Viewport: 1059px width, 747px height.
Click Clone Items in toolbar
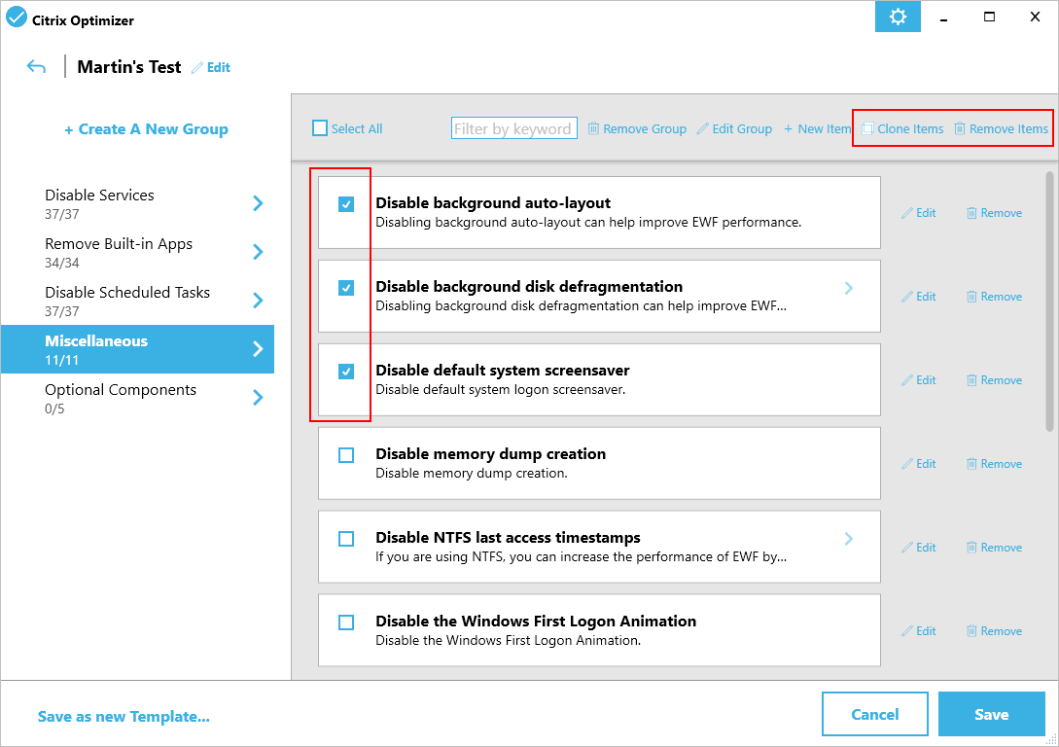tap(902, 129)
